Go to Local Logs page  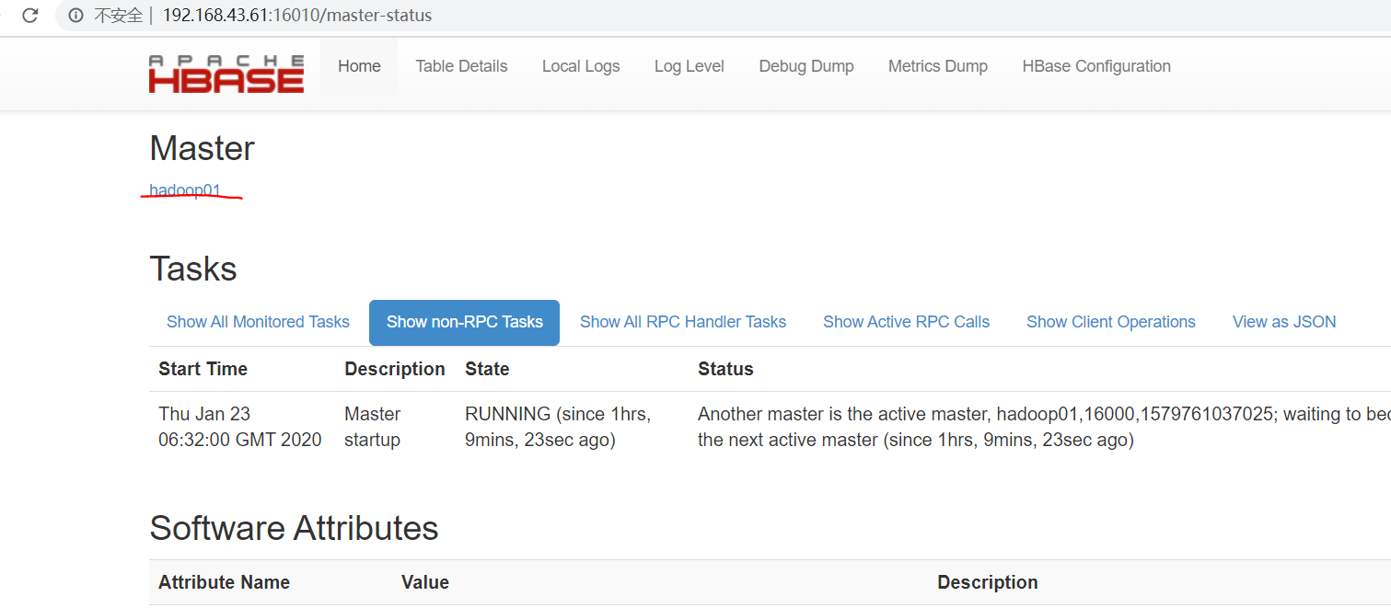tap(581, 66)
